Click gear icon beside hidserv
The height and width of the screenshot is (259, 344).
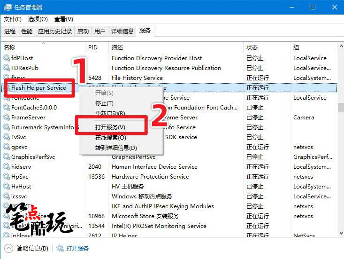coord(7,167)
